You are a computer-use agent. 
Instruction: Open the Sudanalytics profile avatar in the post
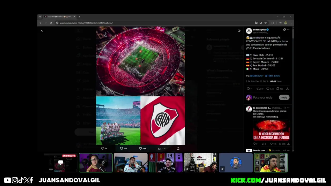249,31
